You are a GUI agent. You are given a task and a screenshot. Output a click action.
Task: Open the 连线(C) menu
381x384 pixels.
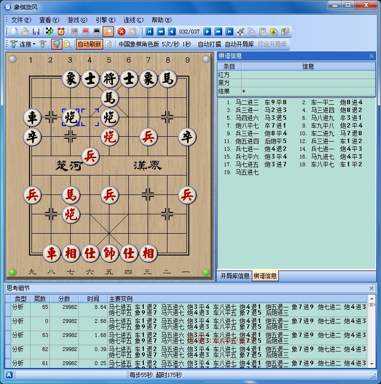(133, 20)
